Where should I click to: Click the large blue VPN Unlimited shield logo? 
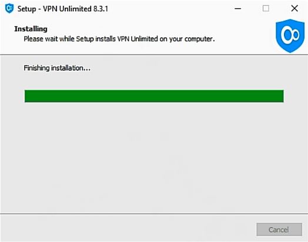point(290,36)
